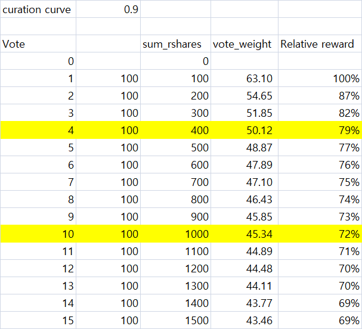Select the vote_weight cell 45.85
Screen dimensions: 362x329
point(245,217)
